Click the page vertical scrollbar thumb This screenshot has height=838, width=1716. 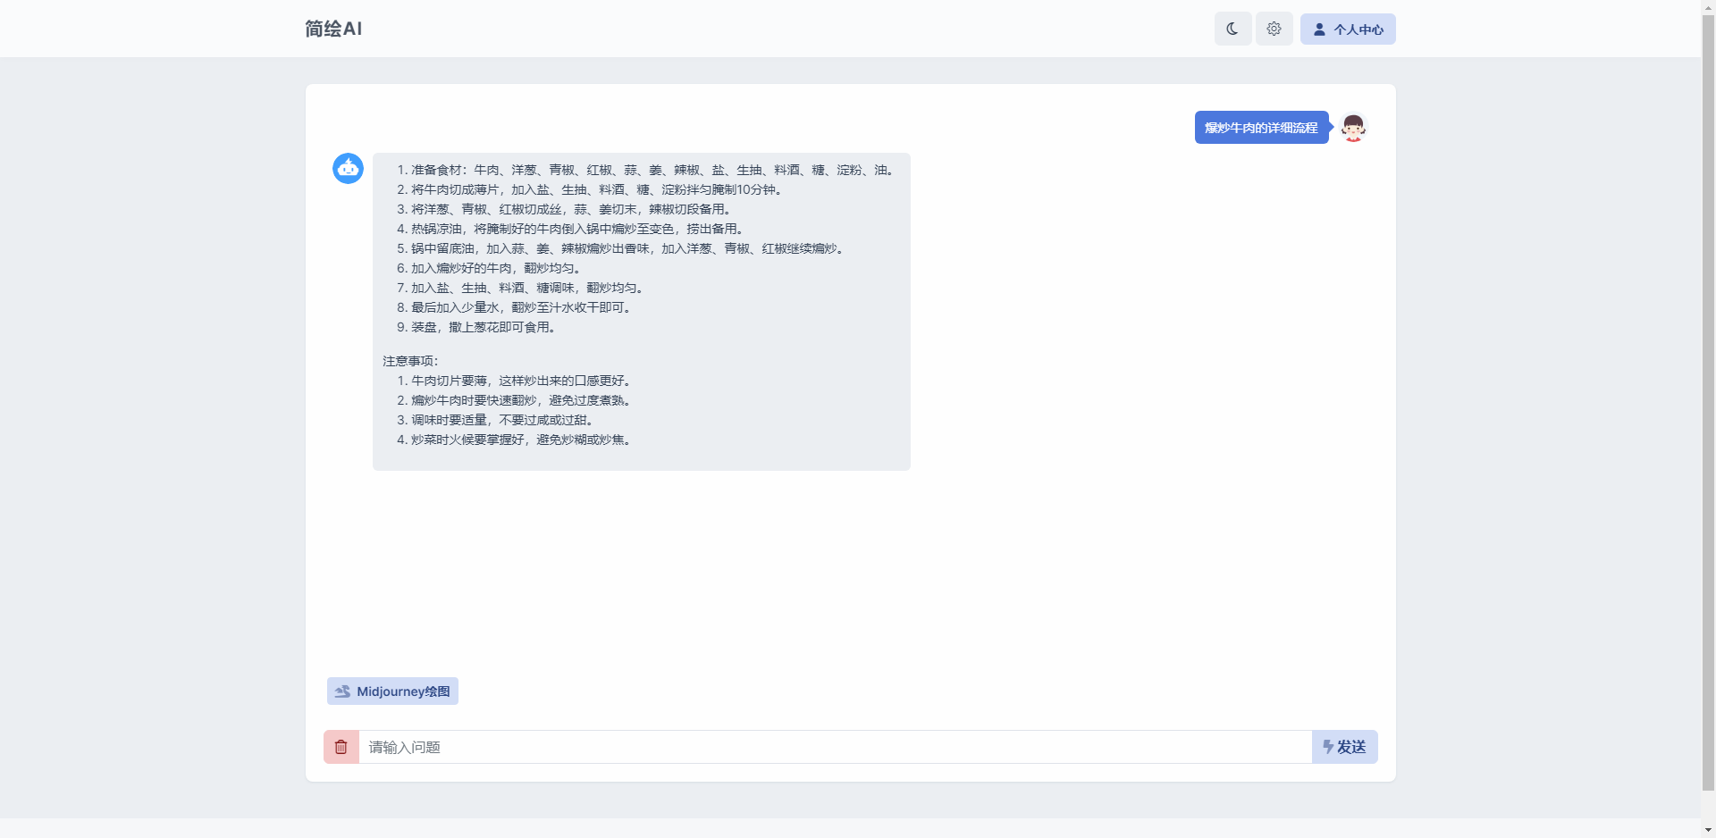pyautogui.click(x=1708, y=402)
